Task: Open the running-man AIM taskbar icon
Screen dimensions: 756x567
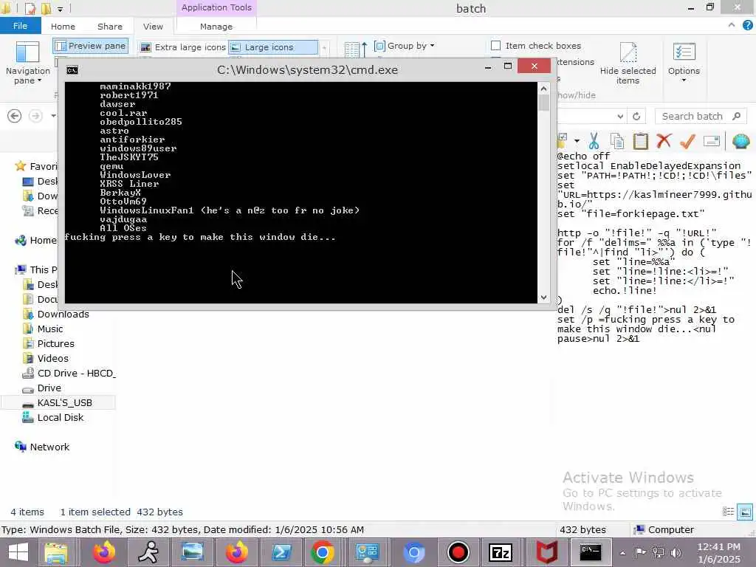Action: (x=148, y=552)
